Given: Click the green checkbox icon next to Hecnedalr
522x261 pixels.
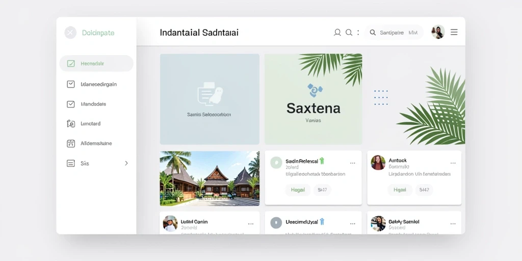Looking at the screenshot, I should 71,63.
